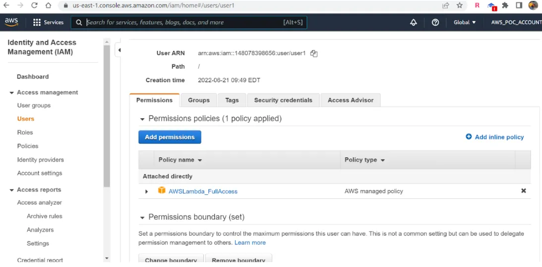The width and height of the screenshot is (542, 267).
Task: Open the Services grid menu
Action: [48, 22]
